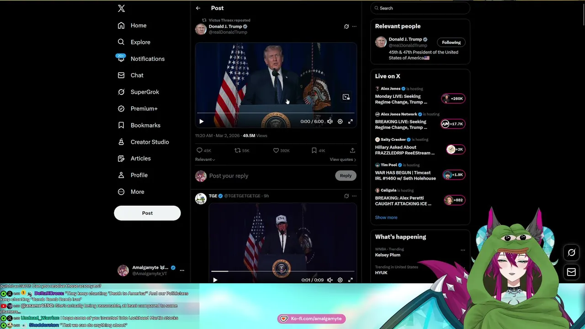Open Donald J. Trump in Relevant people

[x=405, y=39]
